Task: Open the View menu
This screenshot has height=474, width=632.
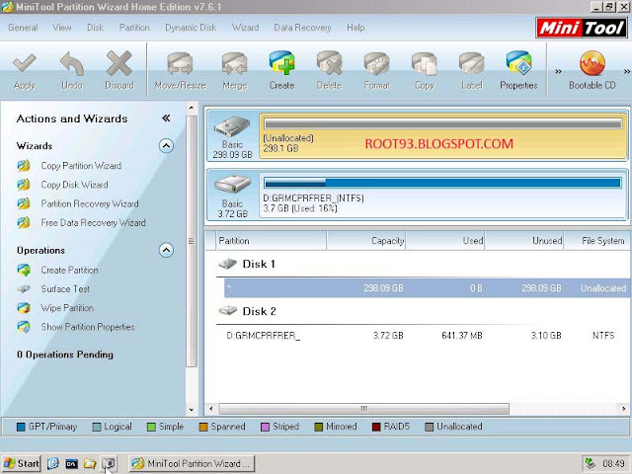Action: [61, 28]
